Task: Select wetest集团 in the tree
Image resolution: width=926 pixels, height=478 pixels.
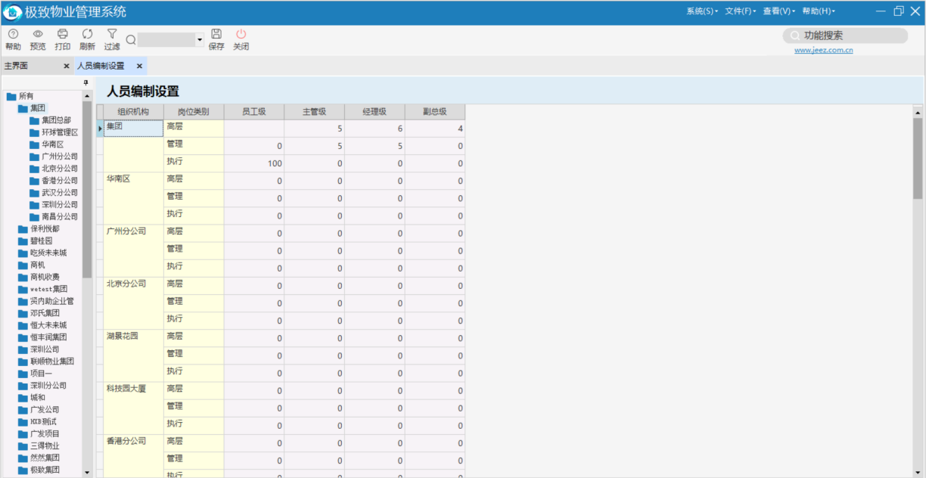Action: 48,289
